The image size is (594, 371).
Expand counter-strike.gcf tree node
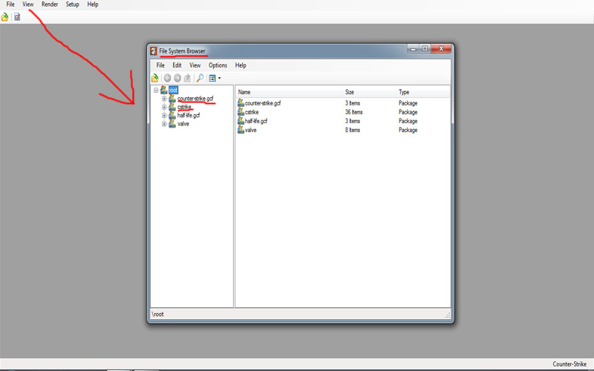164,99
